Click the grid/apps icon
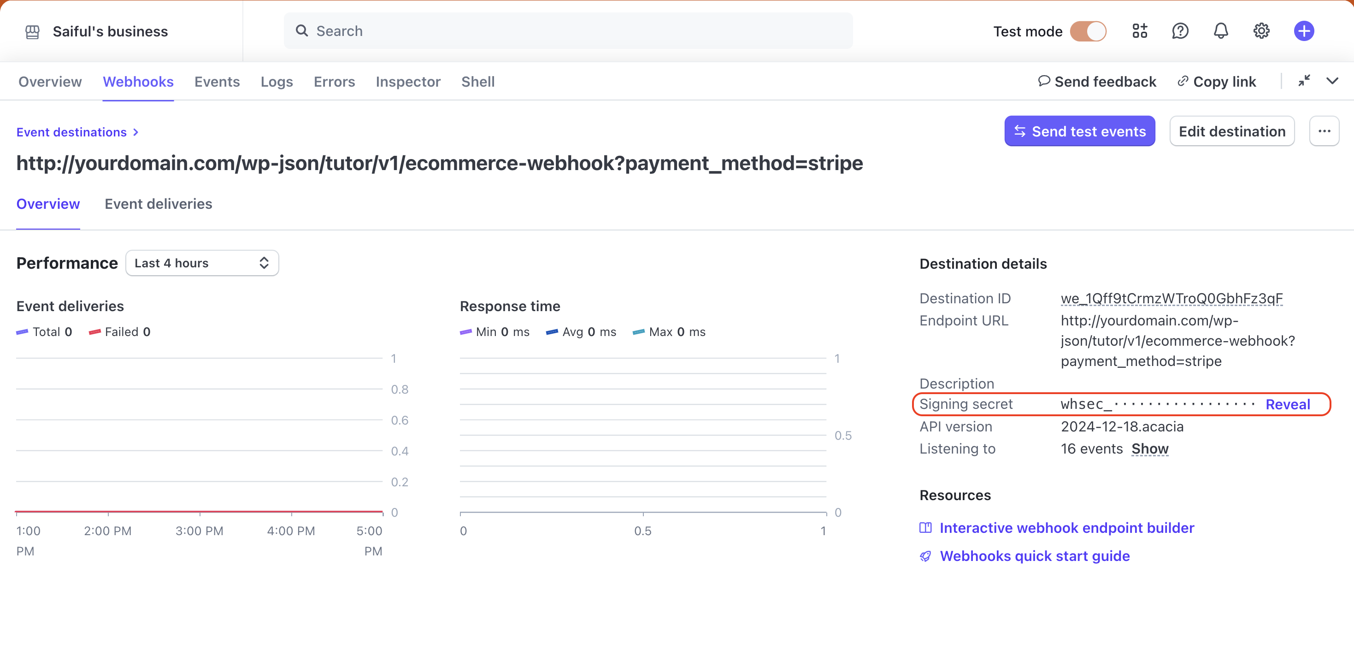The width and height of the screenshot is (1354, 649). click(1138, 31)
